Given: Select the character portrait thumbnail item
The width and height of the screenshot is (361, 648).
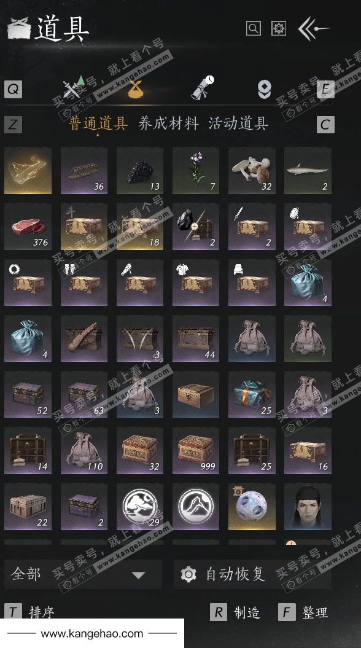Looking at the screenshot, I should (308, 506).
